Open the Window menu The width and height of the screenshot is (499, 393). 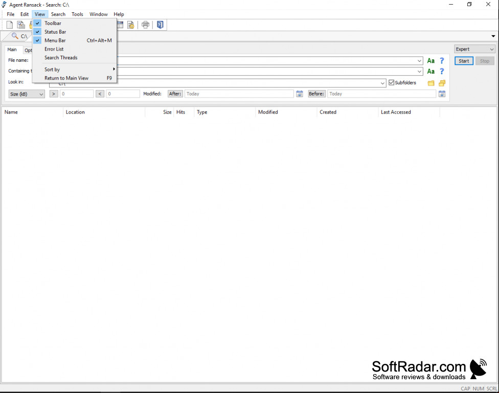pyautogui.click(x=98, y=14)
